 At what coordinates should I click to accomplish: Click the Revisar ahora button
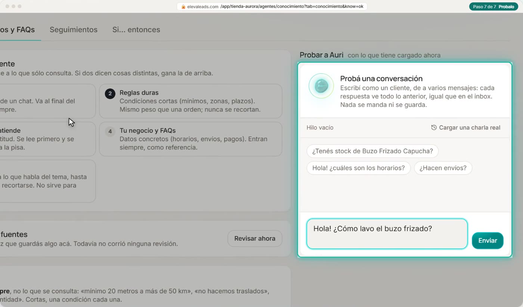255,238
